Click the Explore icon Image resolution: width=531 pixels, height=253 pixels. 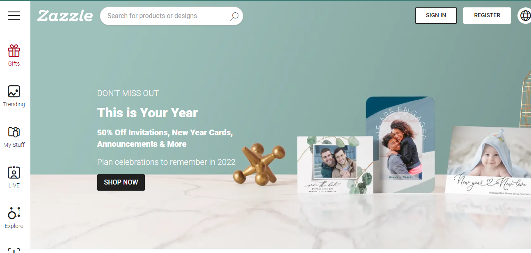click(x=14, y=213)
